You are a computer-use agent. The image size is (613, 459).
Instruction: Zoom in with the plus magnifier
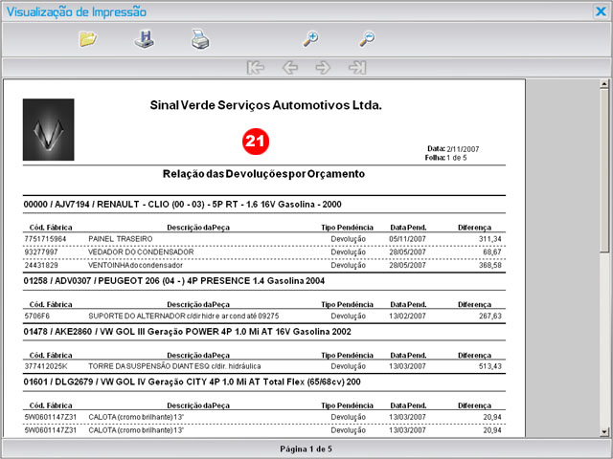coord(311,39)
